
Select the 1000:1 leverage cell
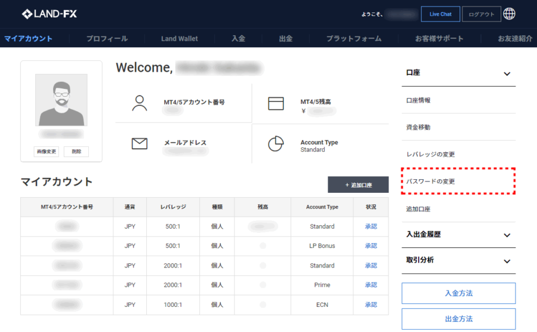click(x=173, y=305)
